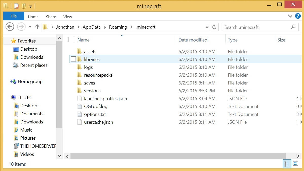Select the libraries folder name
The height and width of the screenshot is (171, 304).
(92, 59)
